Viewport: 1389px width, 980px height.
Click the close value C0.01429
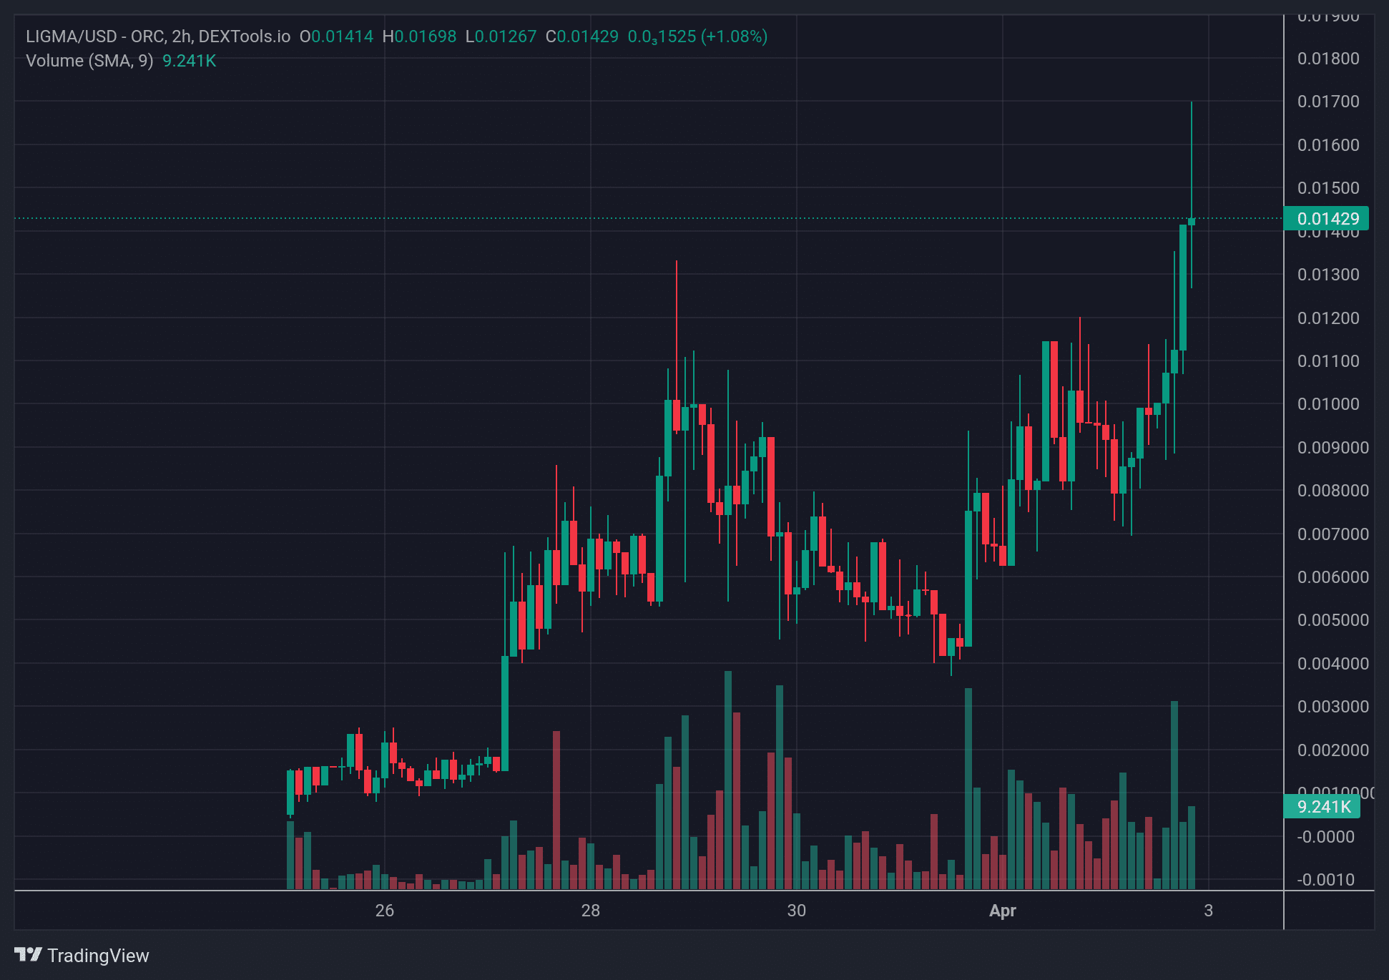pos(582,36)
